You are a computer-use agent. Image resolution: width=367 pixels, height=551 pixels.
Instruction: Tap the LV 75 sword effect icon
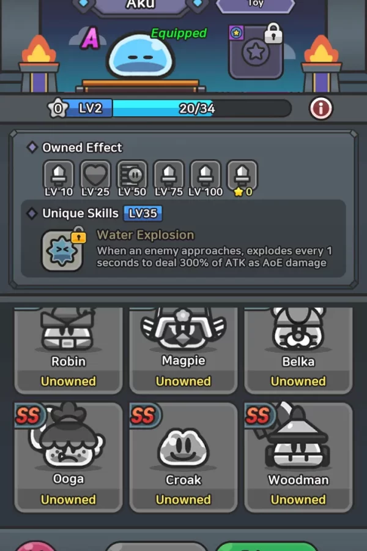click(169, 174)
